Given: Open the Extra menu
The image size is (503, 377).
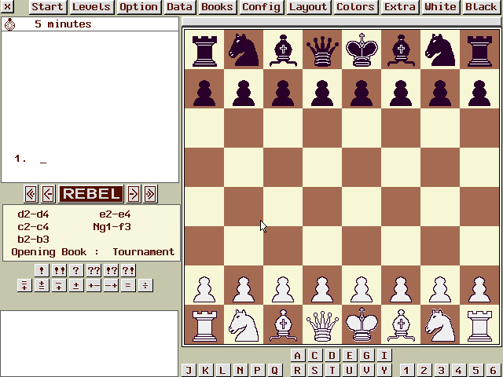Looking at the screenshot, I should click(400, 7).
